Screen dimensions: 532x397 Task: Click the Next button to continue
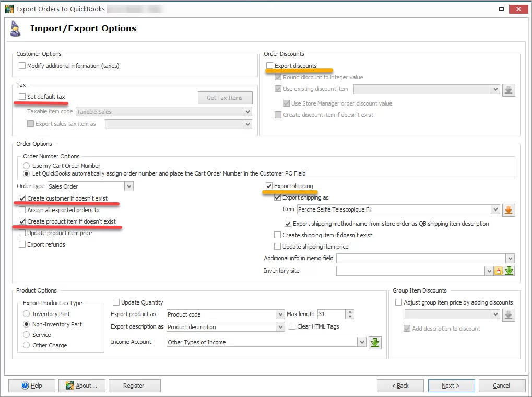click(451, 386)
